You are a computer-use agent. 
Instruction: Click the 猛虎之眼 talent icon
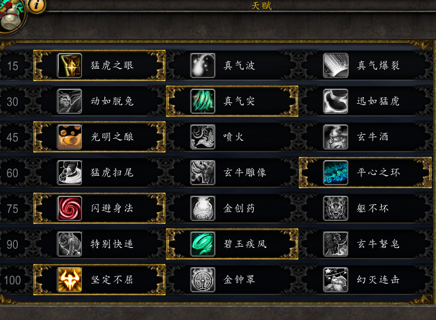69,65
